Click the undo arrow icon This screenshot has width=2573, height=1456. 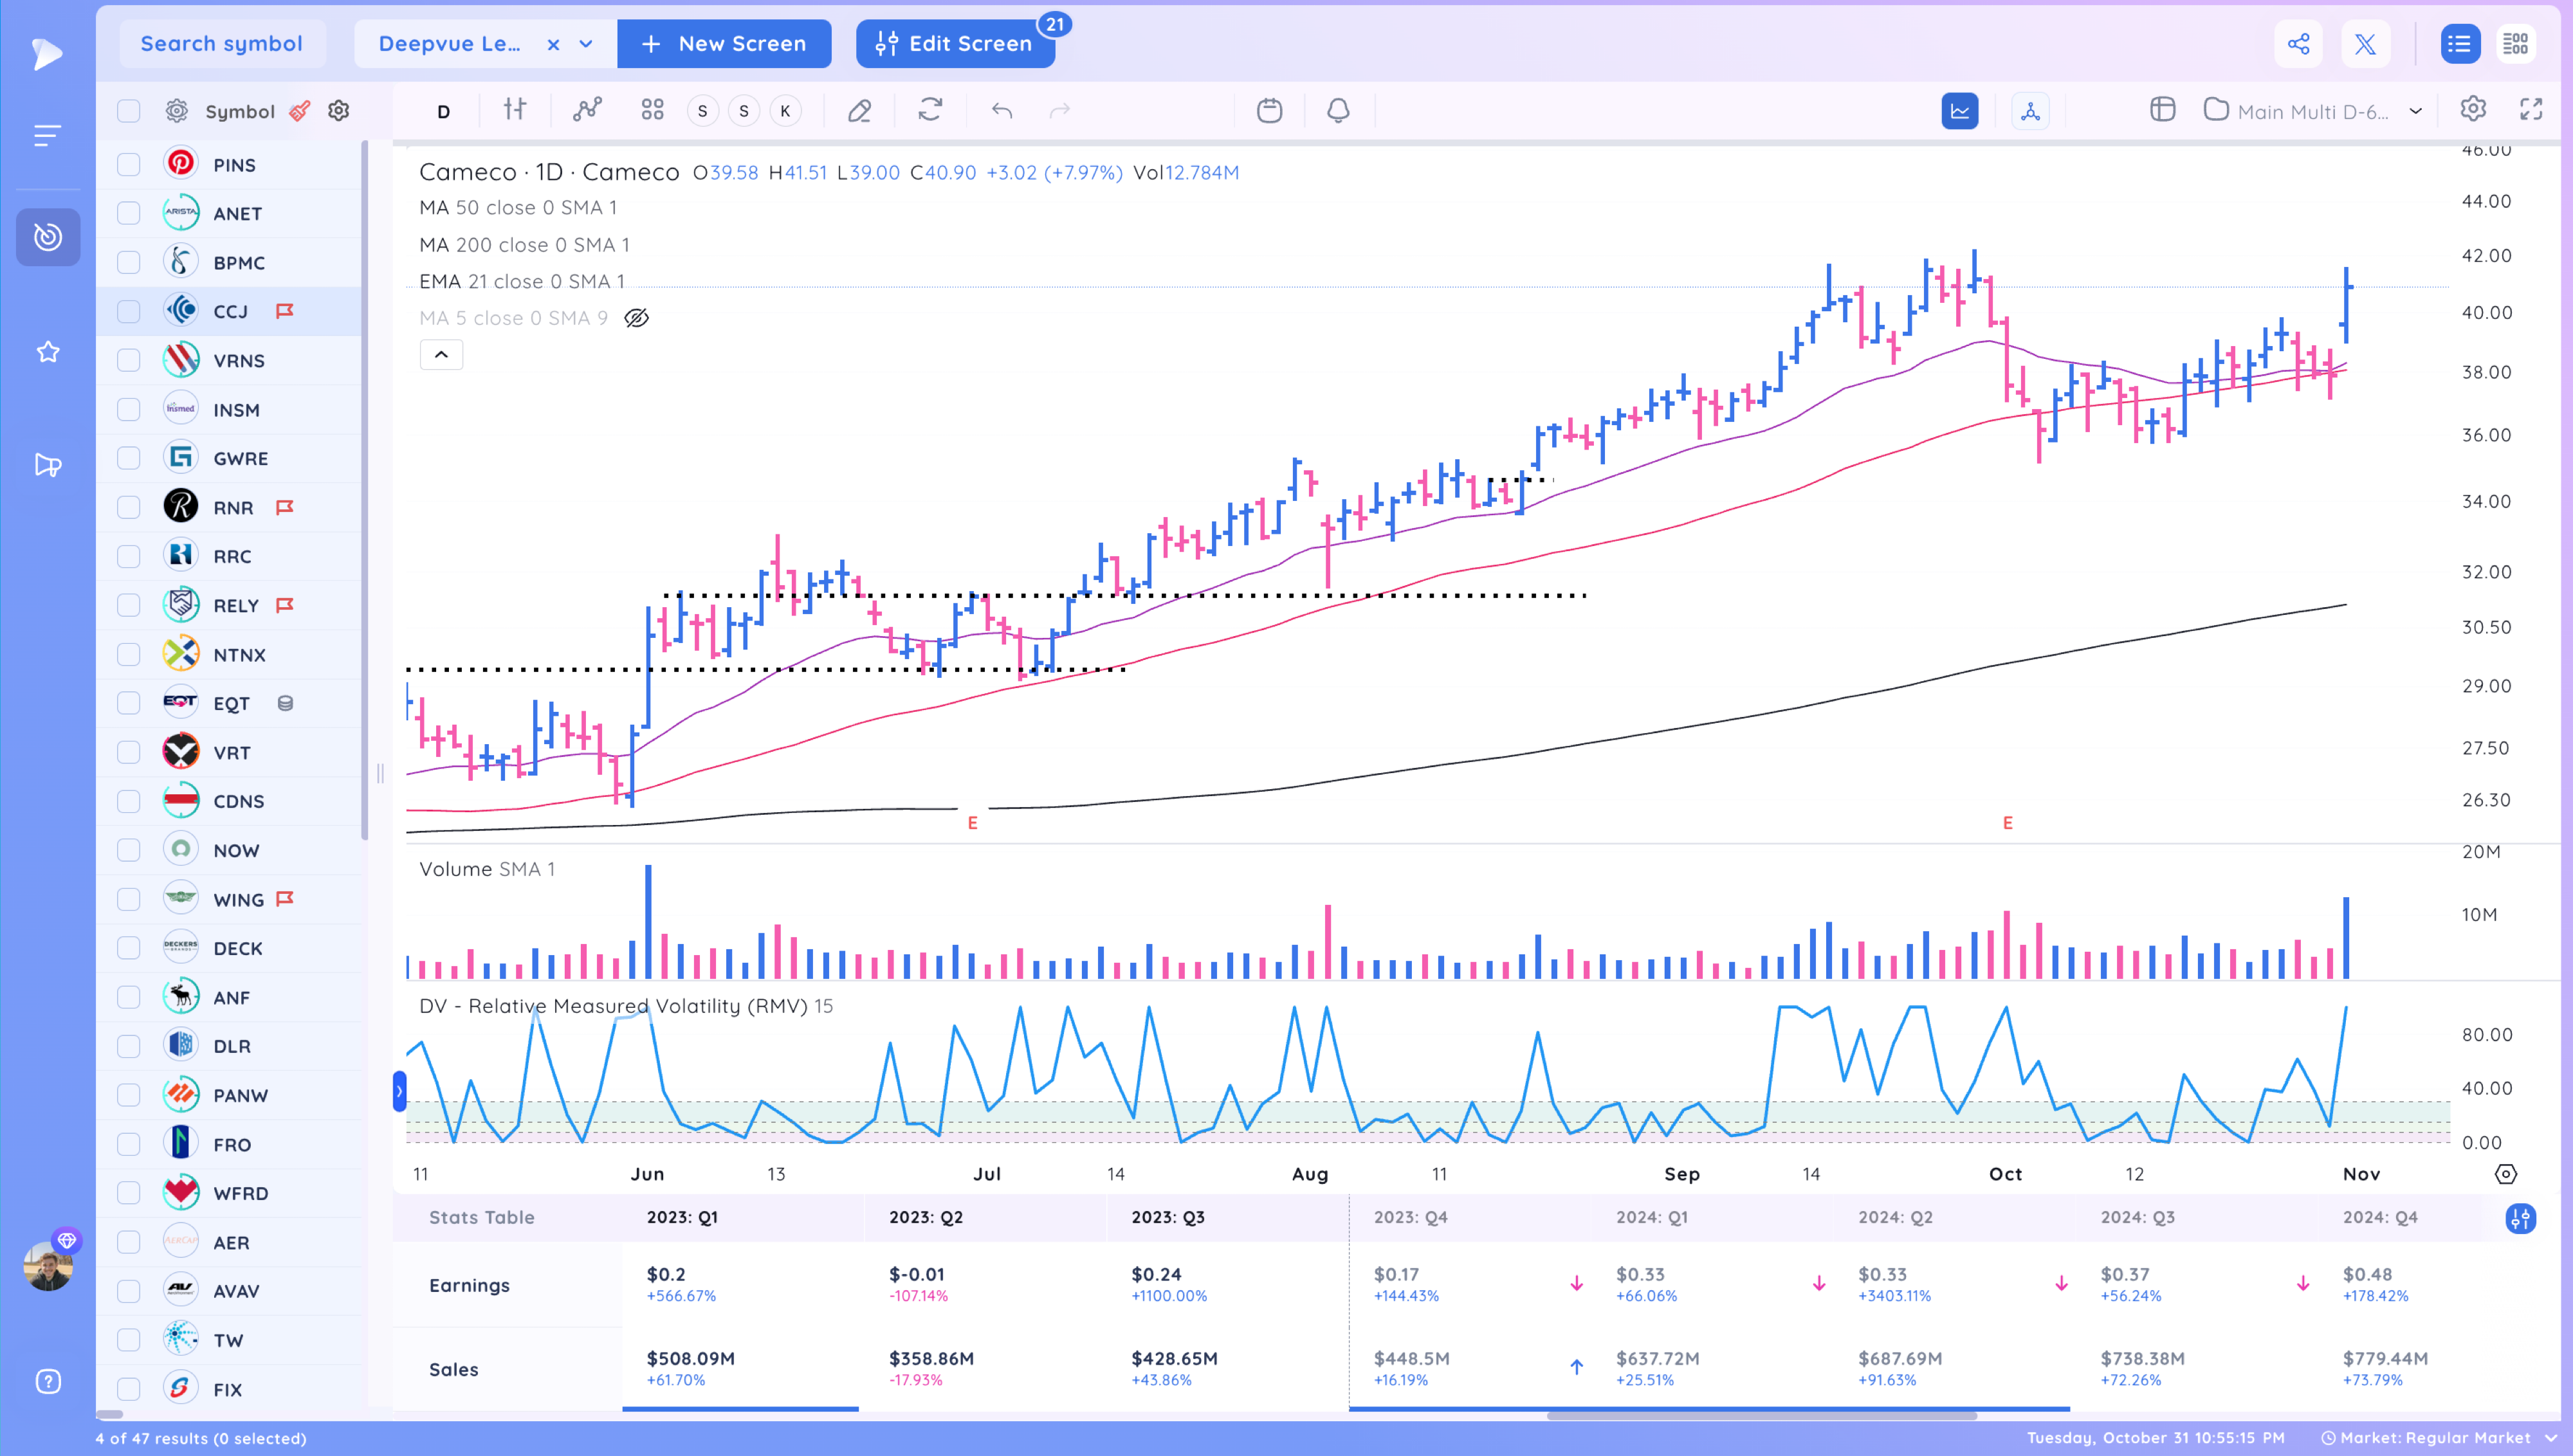tap(1001, 110)
